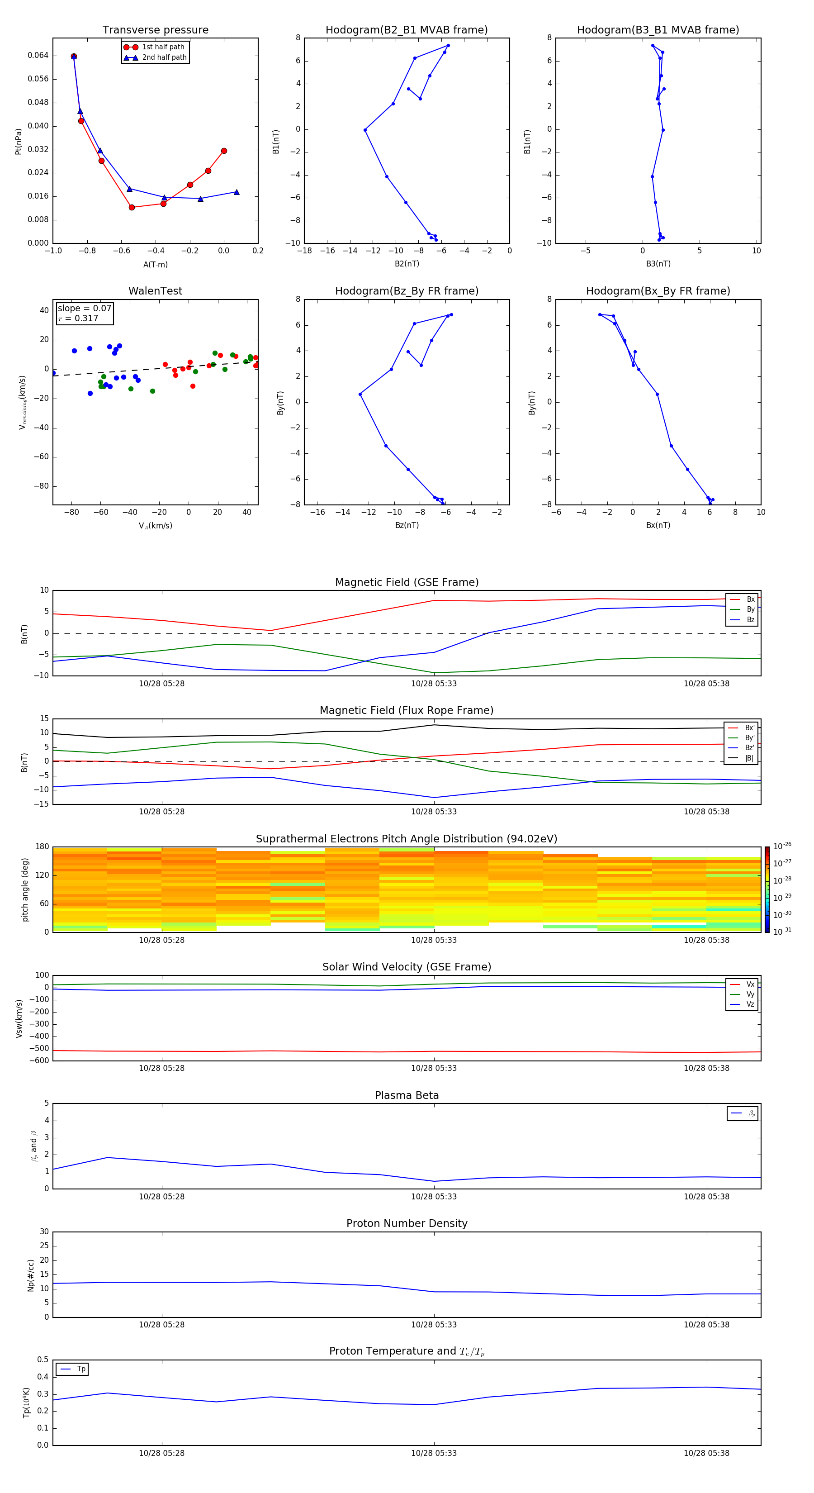Click the "B3(nT)" x-axis label
The height and width of the screenshot is (1493, 814).
tap(658, 264)
